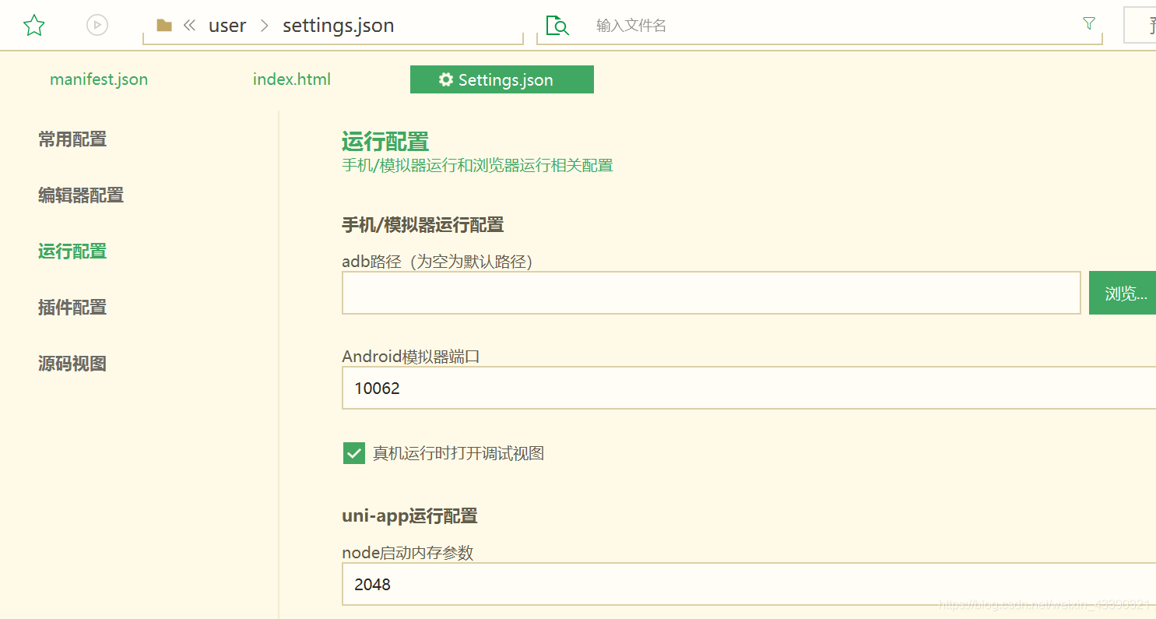Click the run play icon
Image resolution: width=1156 pixels, height=619 pixels.
(97, 26)
